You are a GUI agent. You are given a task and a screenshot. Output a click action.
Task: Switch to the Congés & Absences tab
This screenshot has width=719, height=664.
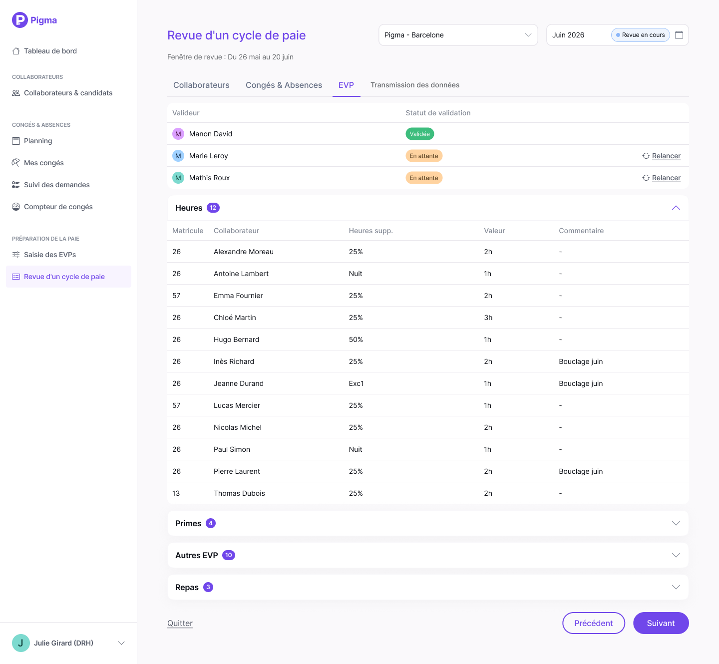[x=284, y=85]
